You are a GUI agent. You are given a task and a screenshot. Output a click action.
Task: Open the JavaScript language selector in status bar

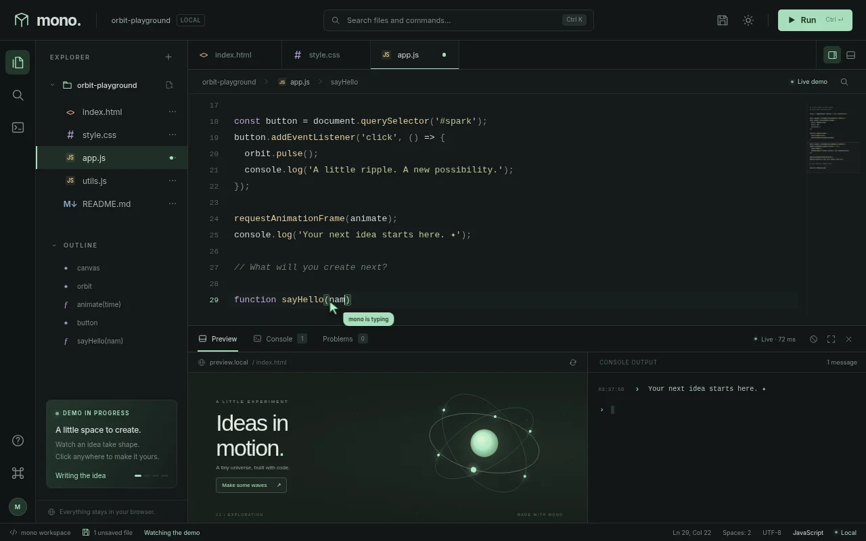coord(808,533)
